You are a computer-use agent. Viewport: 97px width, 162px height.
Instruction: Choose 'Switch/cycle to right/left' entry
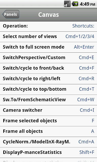click(x=48, y=79)
